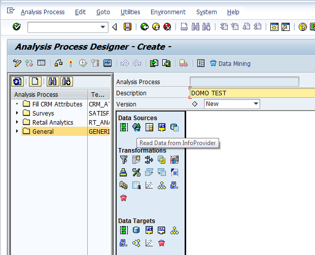This screenshot has height=255, width=315.
Task: Click the new document icon above tree
Action: point(34,81)
